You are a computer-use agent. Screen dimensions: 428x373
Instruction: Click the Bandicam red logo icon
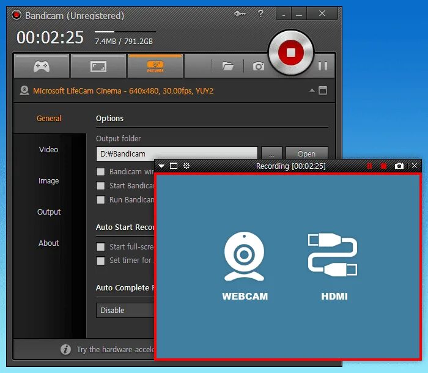(17, 15)
